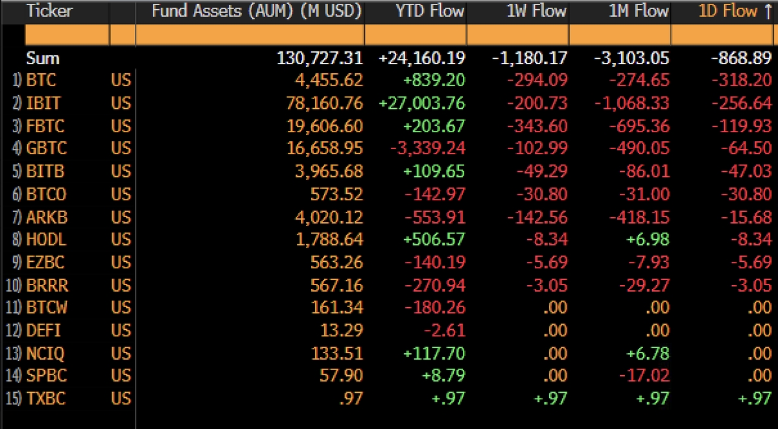Click the filter cell under YTD Flow
The image size is (778, 429).
[415, 34]
